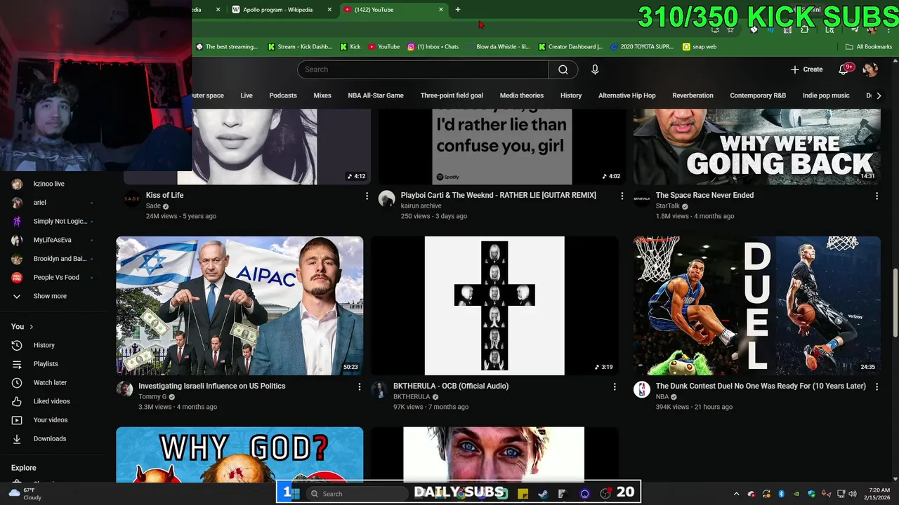Click the search magnifier button
899x505 pixels.
pos(563,69)
